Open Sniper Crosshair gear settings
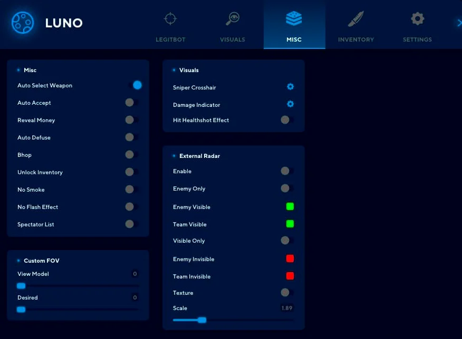462x339 pixels. click(290, 87)
